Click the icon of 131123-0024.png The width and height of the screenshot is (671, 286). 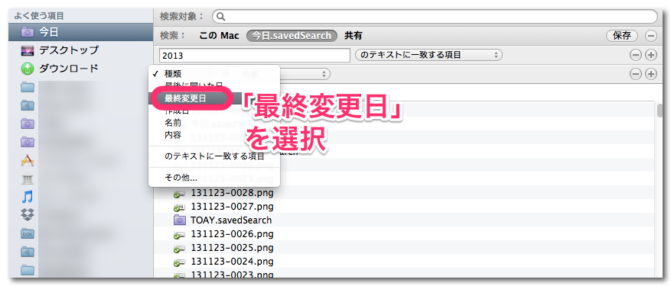179,262
